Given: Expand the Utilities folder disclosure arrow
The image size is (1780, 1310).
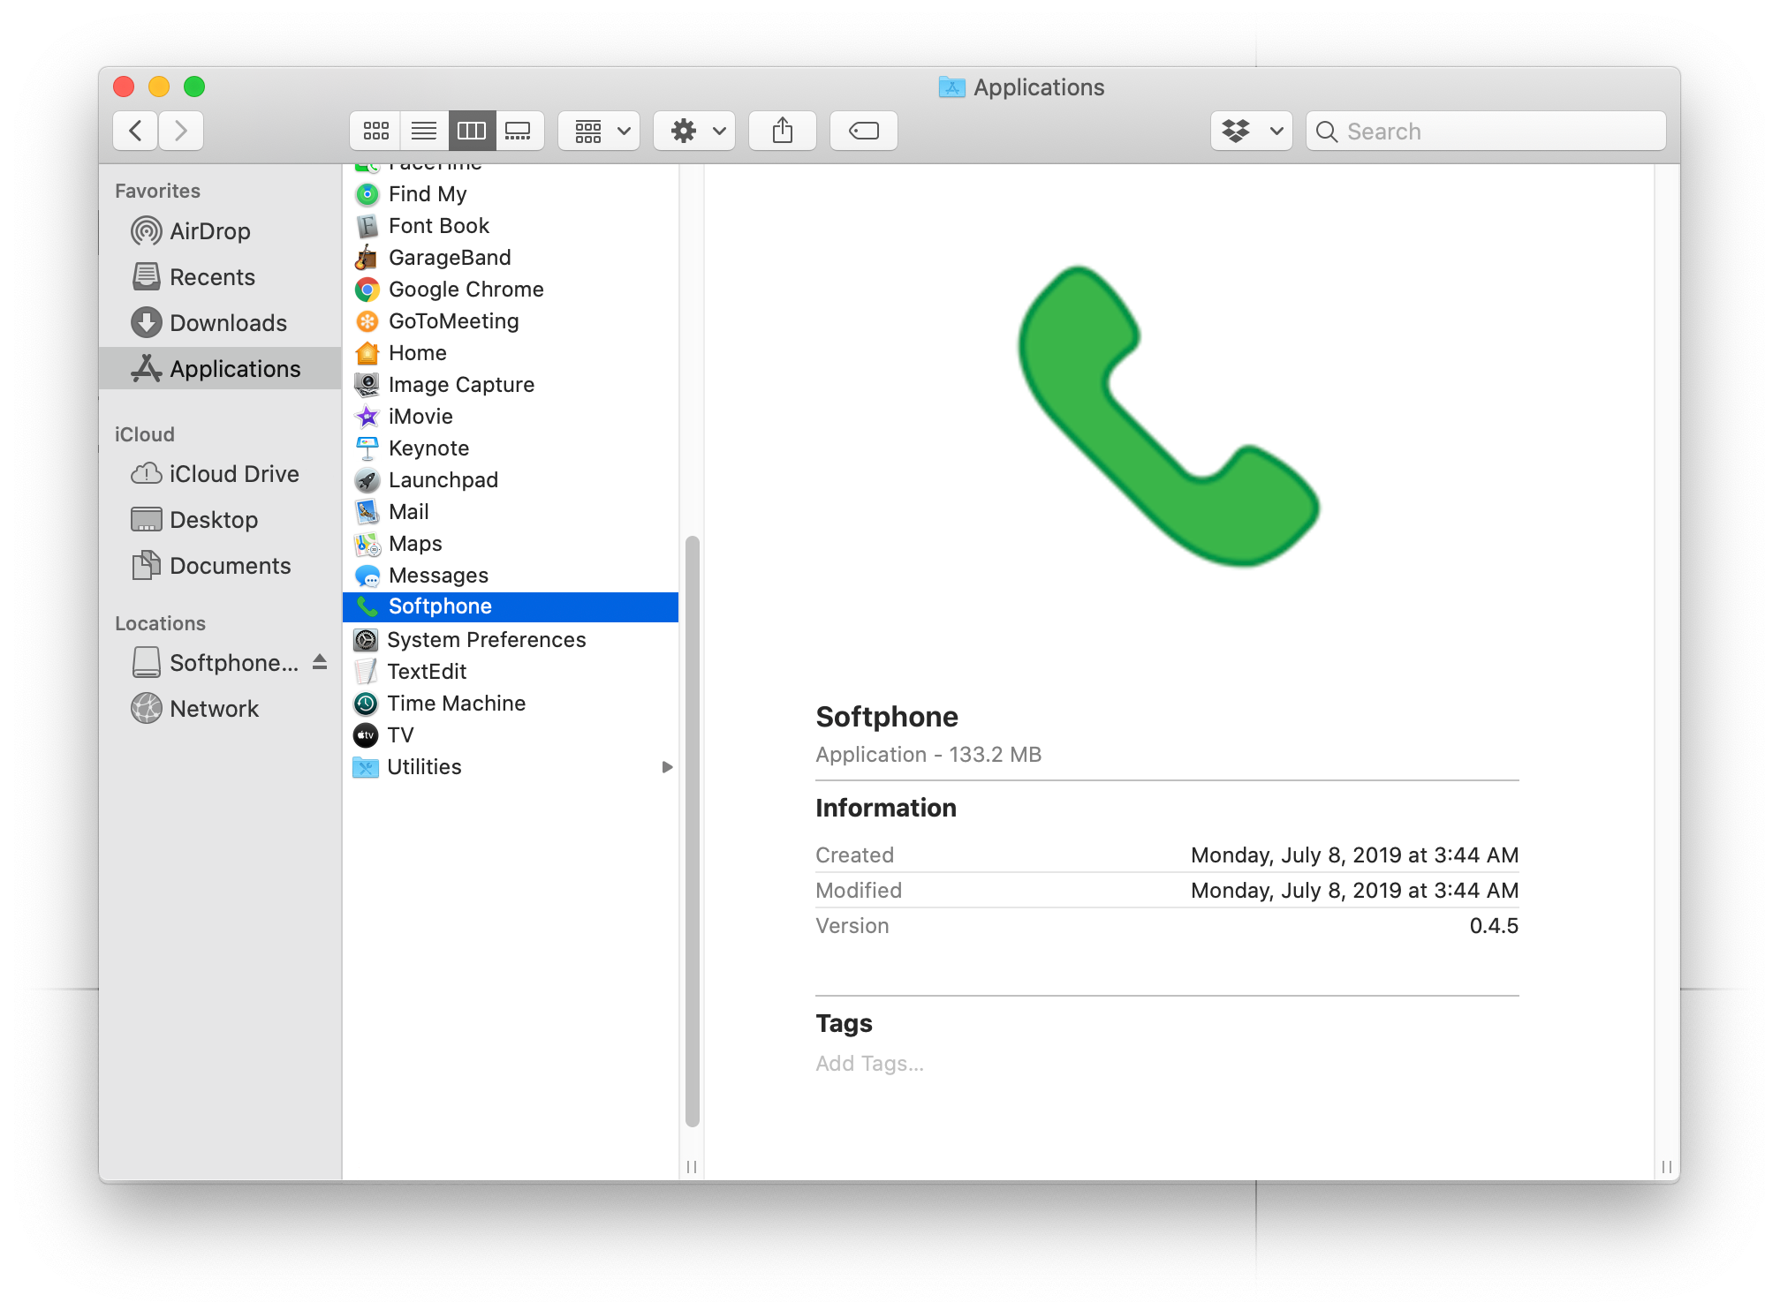Looking at the screenshot, I should coord(667,767).
